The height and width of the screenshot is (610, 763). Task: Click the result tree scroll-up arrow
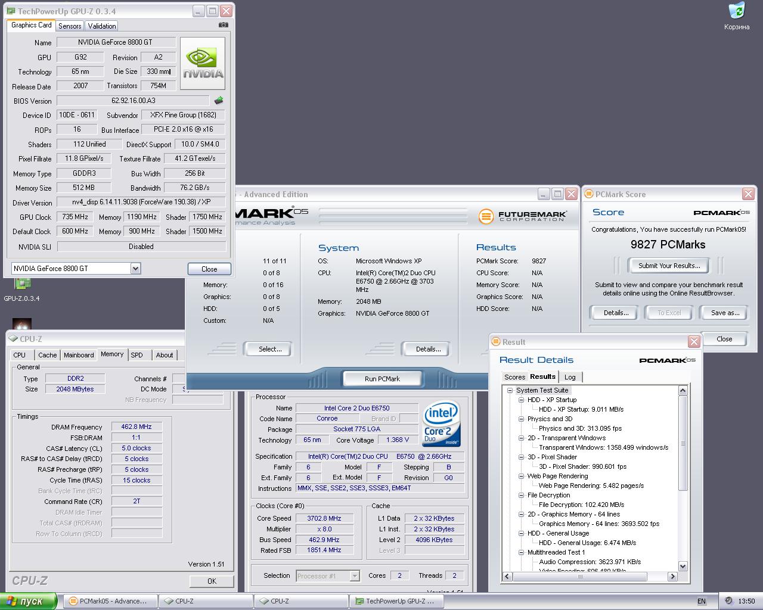(x=683, y=390)
